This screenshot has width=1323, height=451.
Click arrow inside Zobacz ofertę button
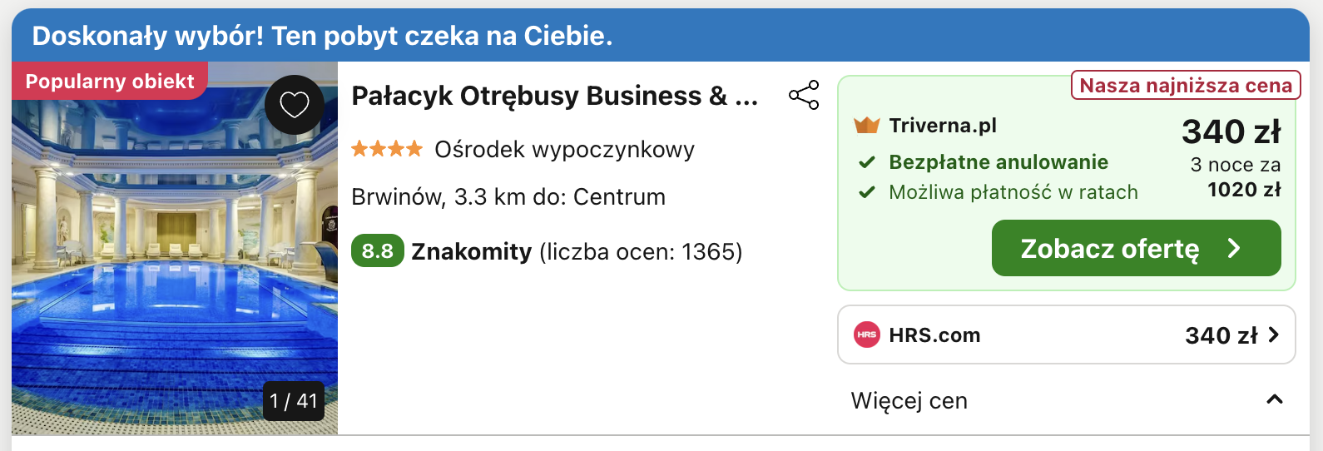pos(1234,248)
